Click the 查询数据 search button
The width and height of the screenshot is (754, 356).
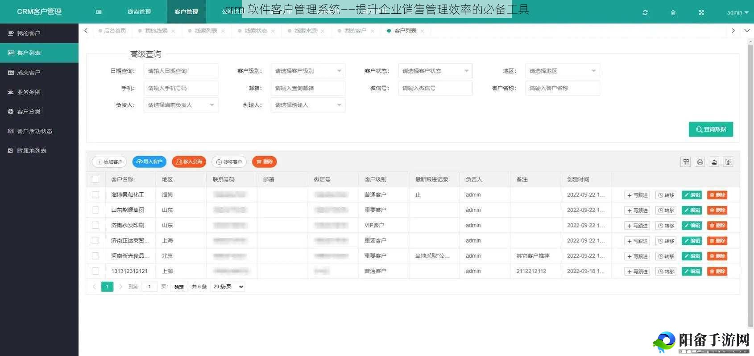(711, 129)
